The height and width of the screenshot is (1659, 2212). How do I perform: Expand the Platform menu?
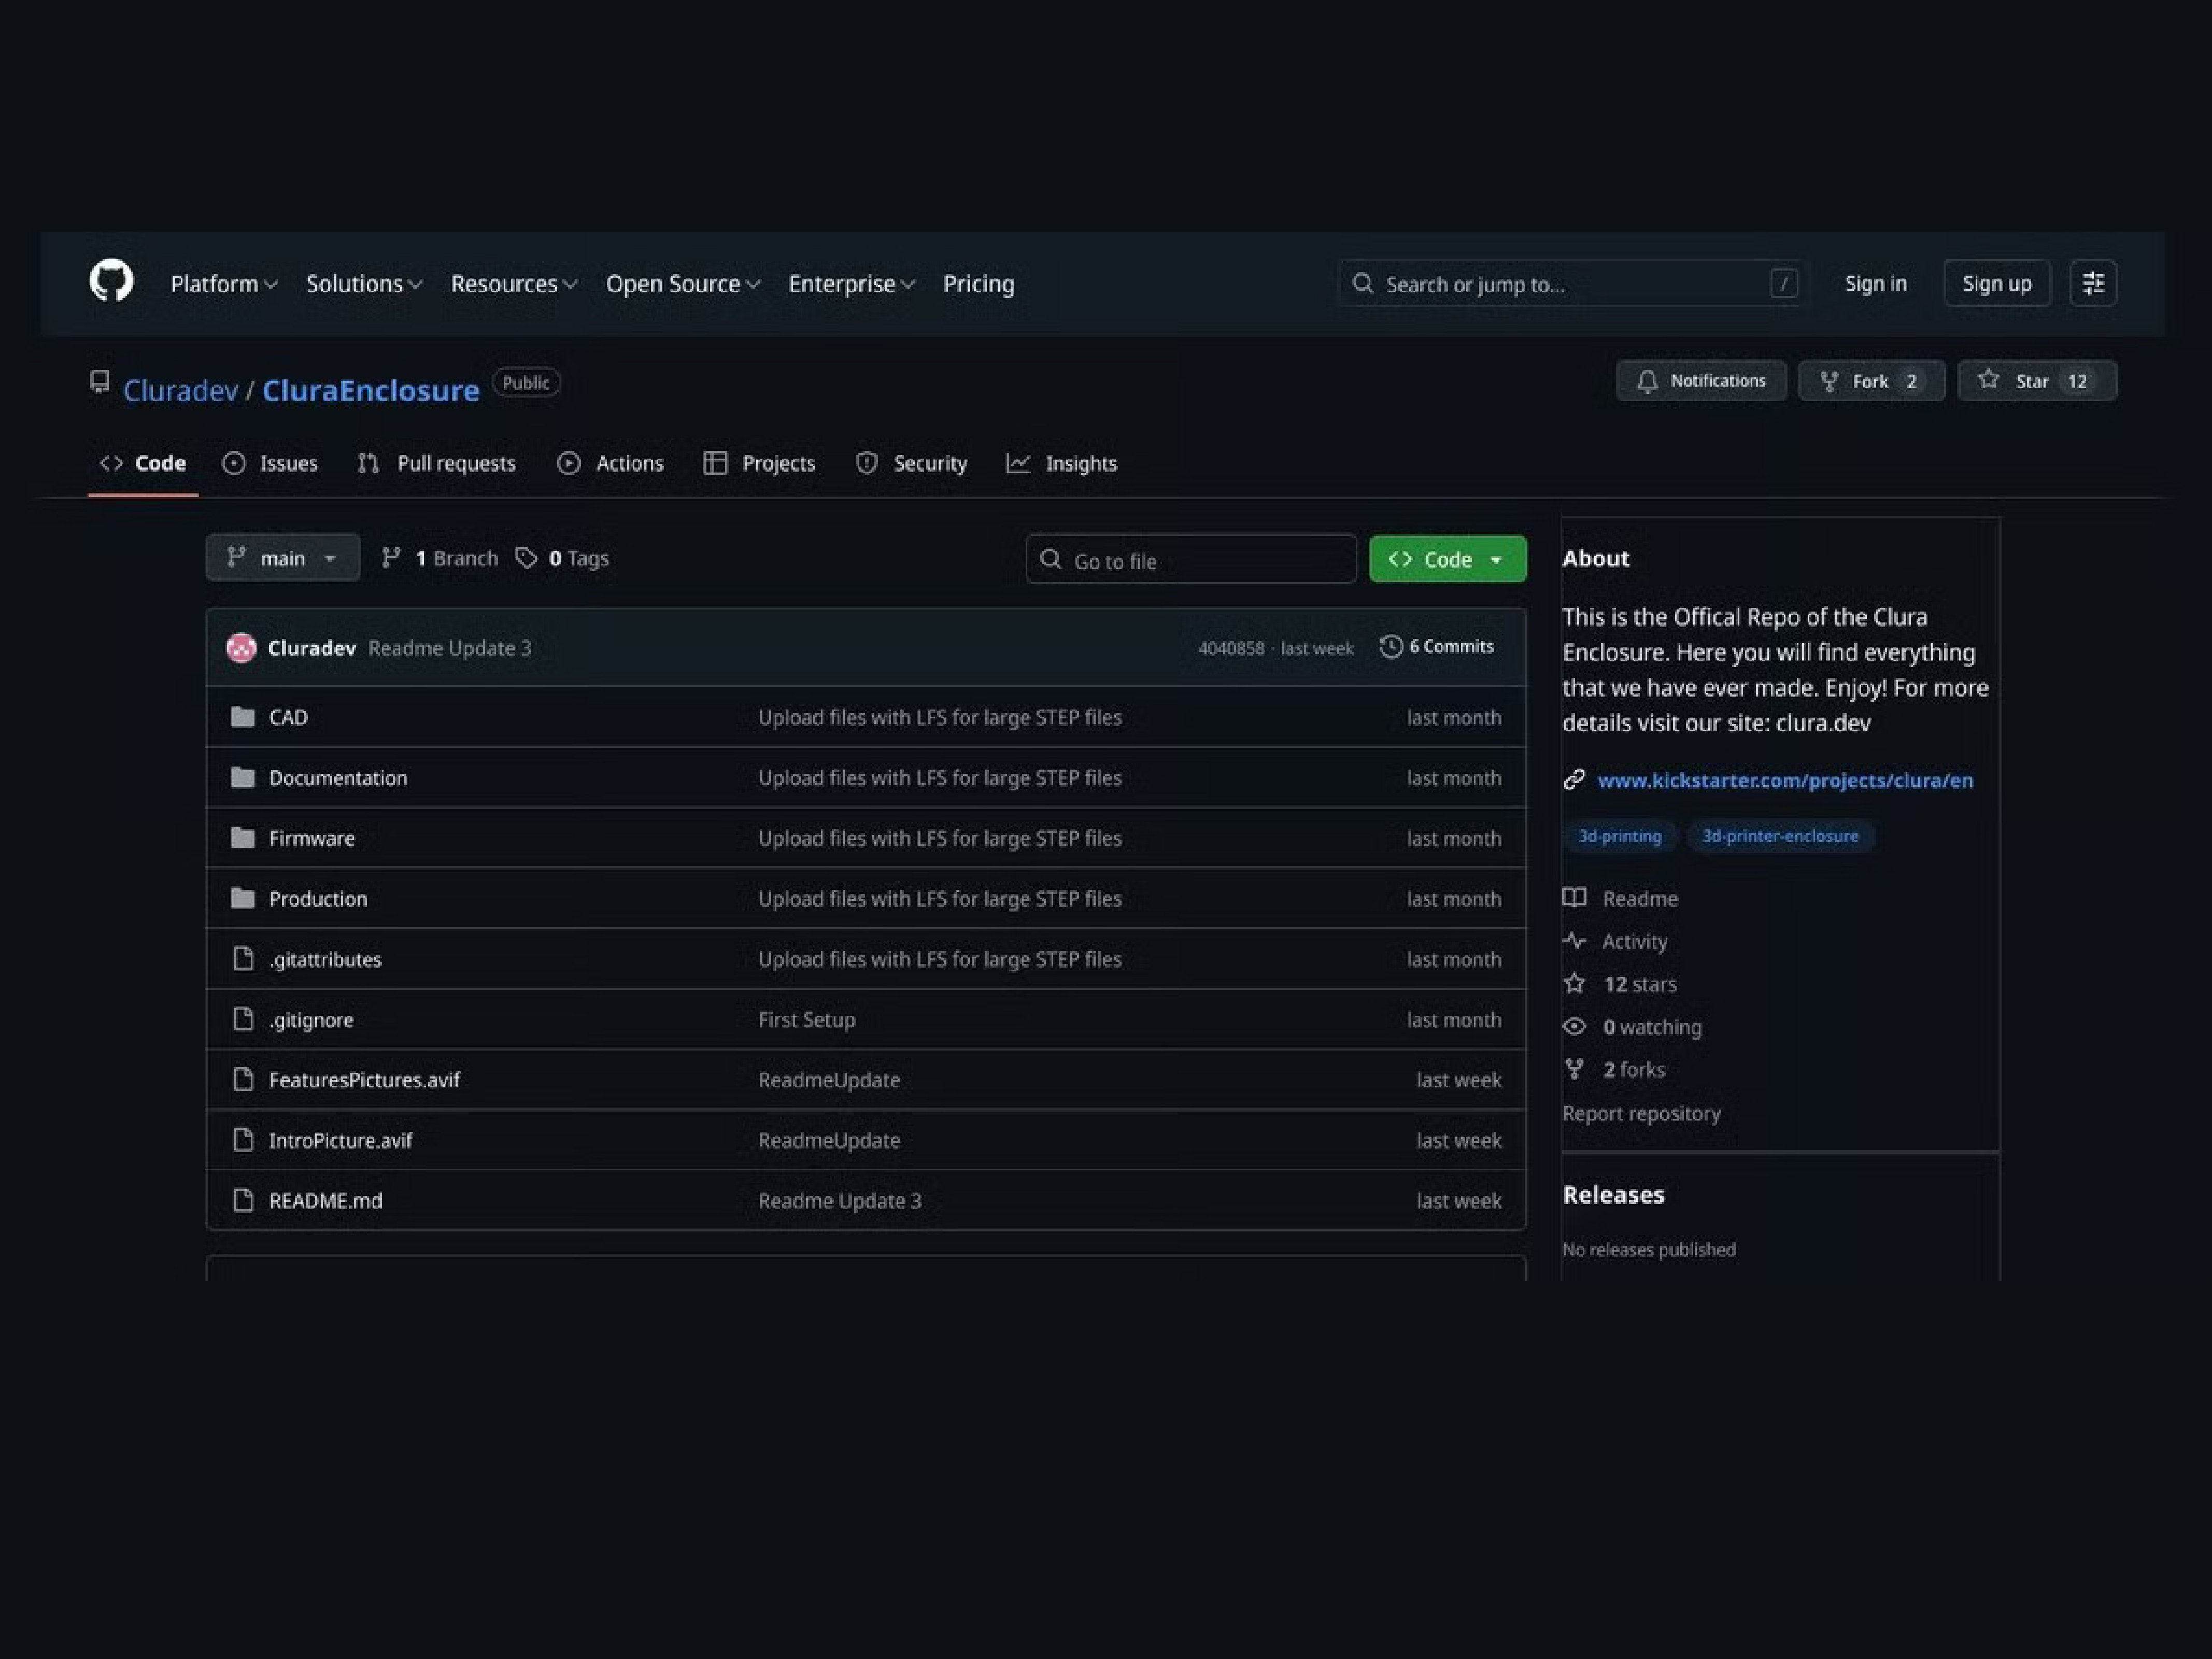tap(224, 284)
